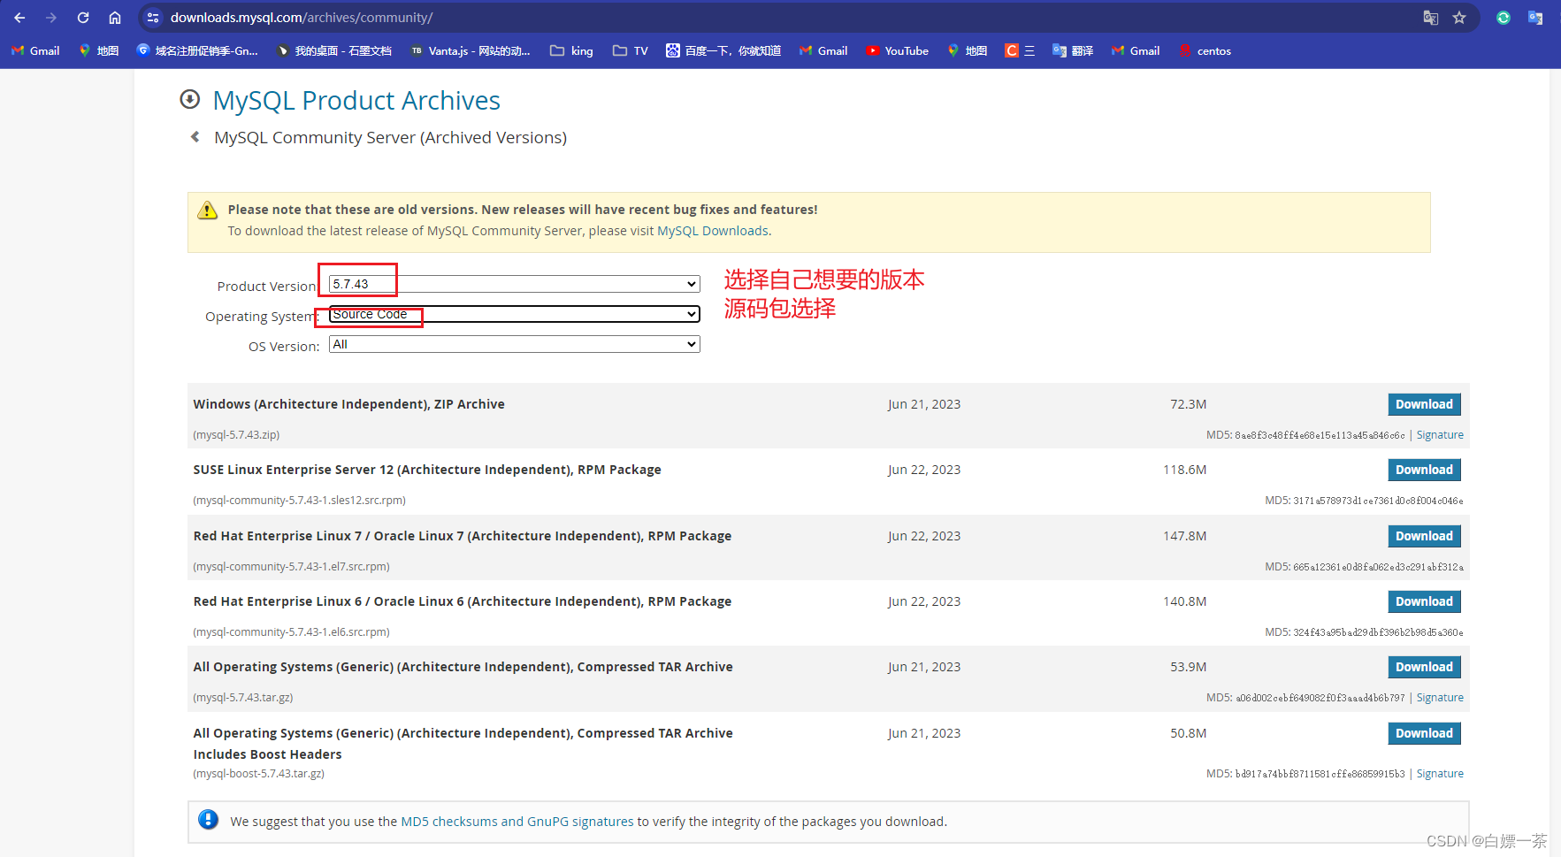Viewport: 1561px width, 857px height.
Task: Click site information icon in address bar
Action: point(153,18)
